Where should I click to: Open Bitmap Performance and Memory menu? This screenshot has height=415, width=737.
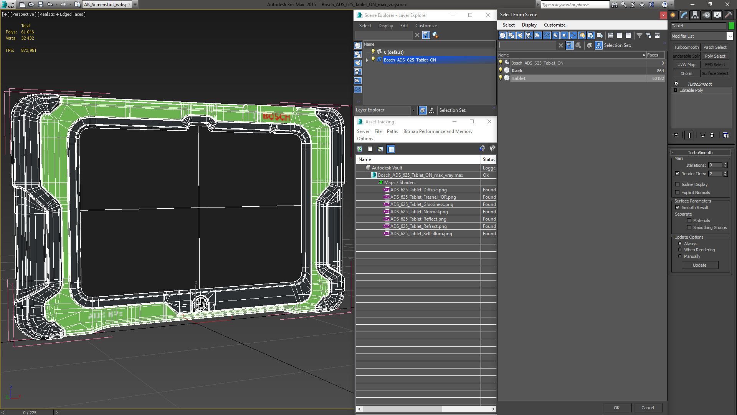[438, 131]
